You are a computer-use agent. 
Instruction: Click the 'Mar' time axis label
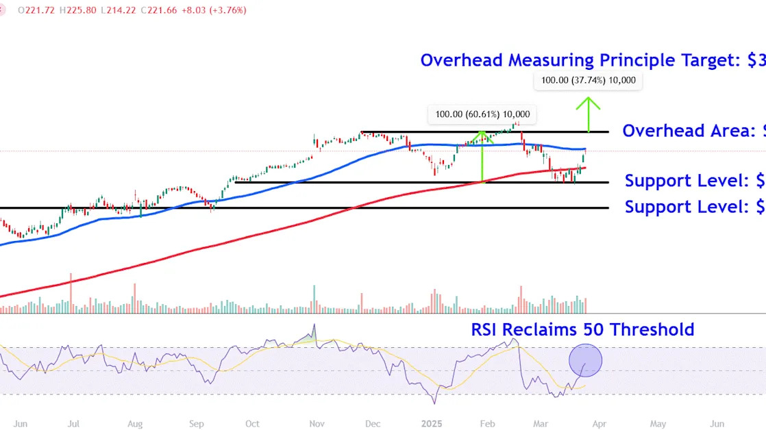[x=541, y=424]
